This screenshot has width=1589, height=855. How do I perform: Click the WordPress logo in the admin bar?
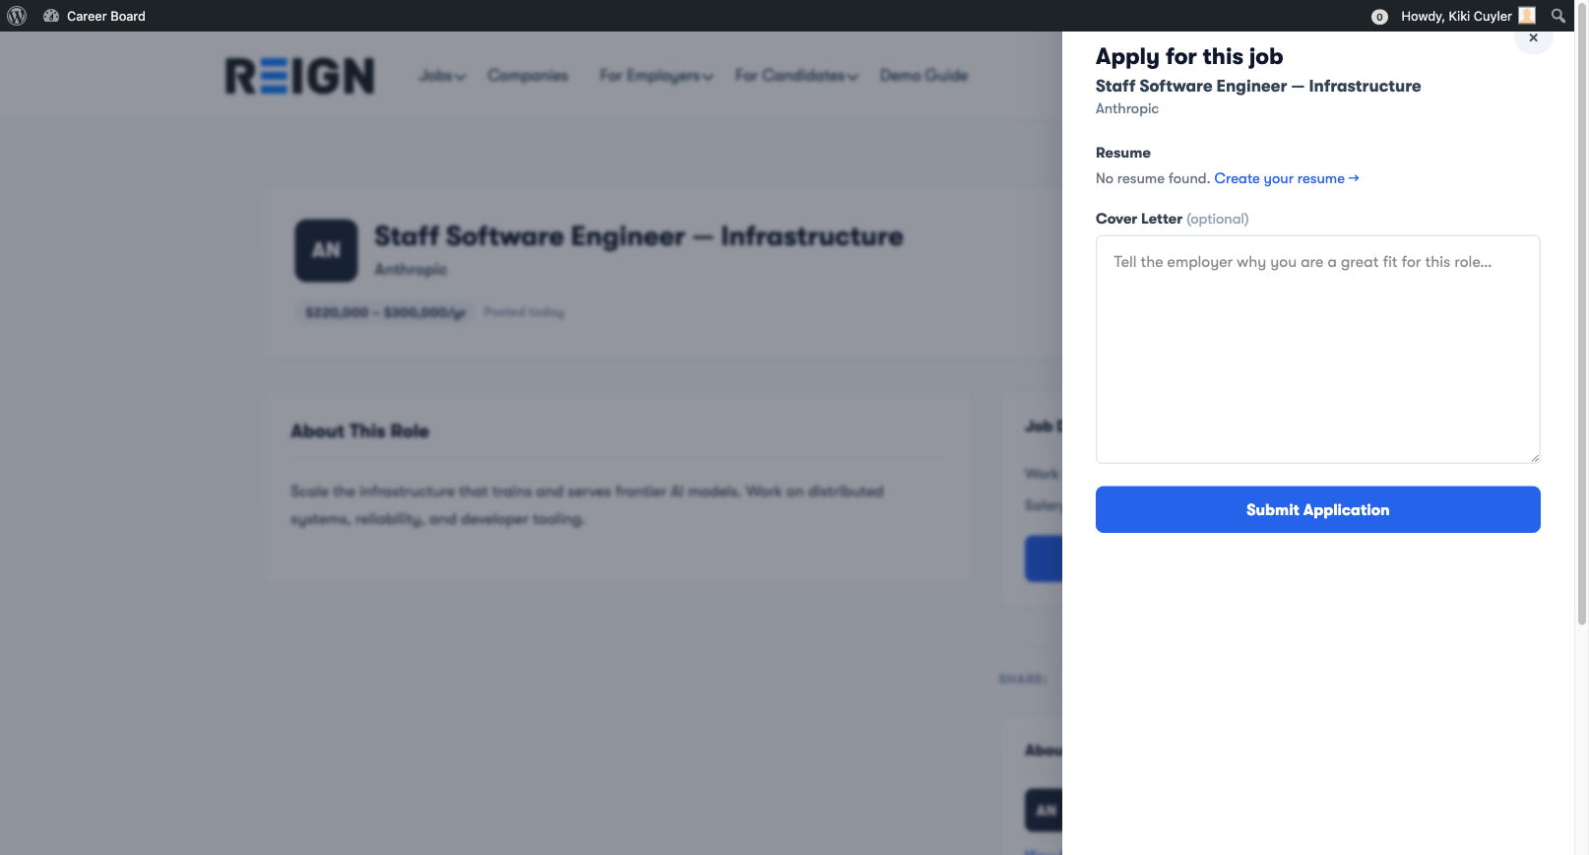[x=17, y=16]
